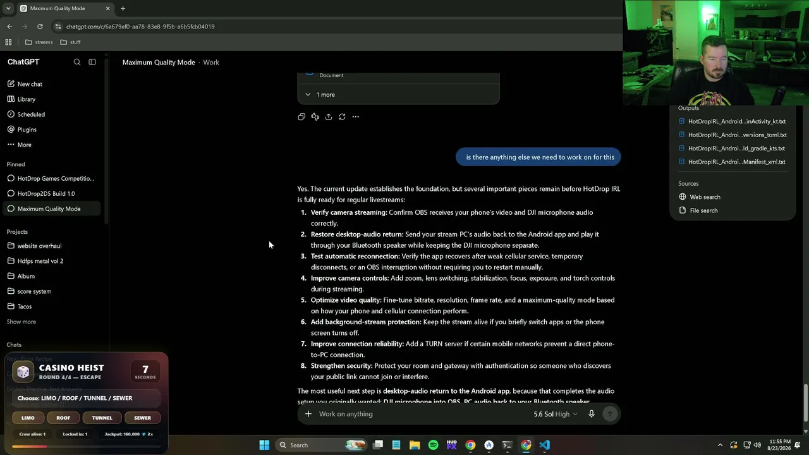Open the streams bookmark folder
This screenshot has width=809, height=455.
(39, 42)
